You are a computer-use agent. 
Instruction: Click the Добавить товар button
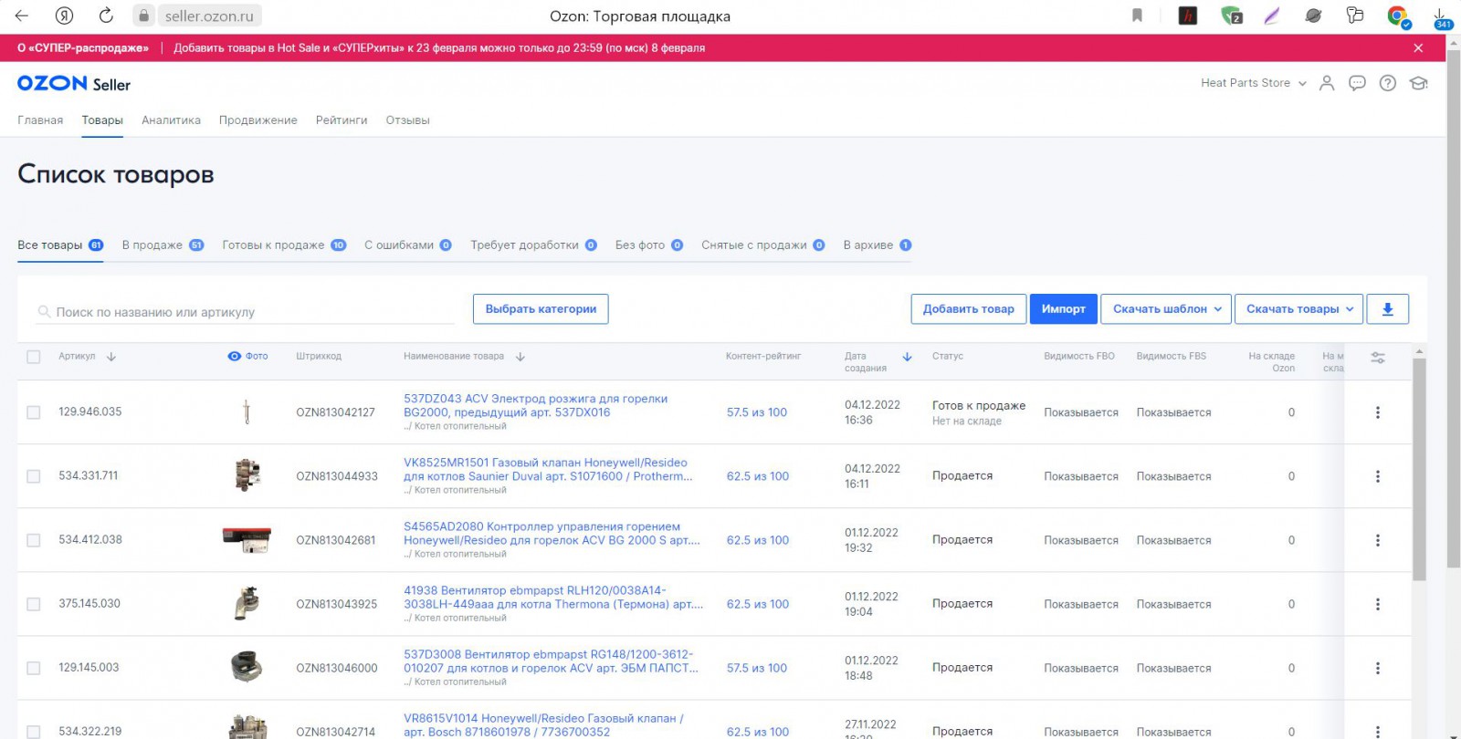pos(969,309)
